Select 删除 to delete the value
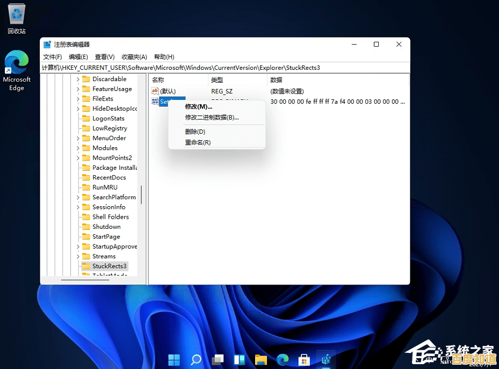This screenshot has width=499, height=369. tap(194, 131)
